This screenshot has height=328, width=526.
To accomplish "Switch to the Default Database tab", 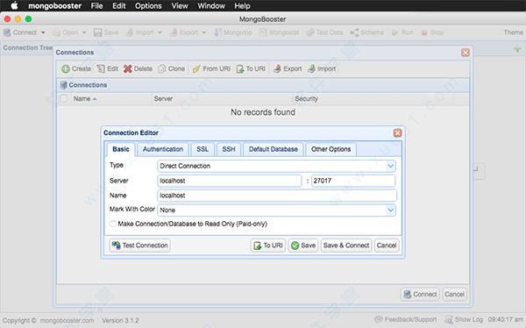I will point(273,149).
